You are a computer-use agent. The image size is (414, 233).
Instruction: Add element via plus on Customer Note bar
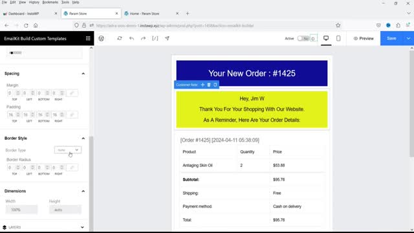coord(202,85)
